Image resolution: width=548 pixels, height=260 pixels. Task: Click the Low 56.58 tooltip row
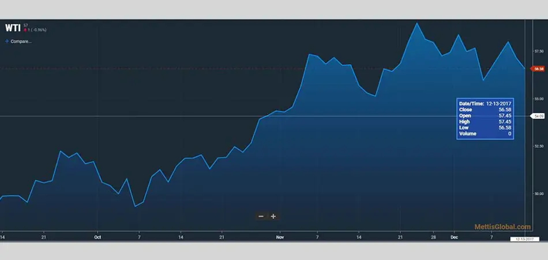click(x=485, y=128)
